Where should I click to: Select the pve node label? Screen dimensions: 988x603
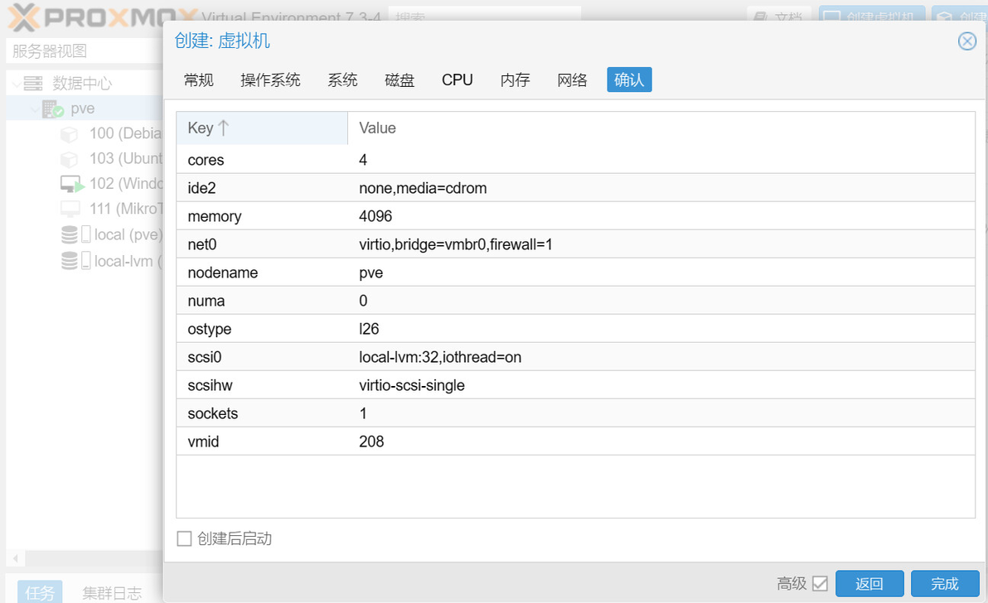coord(83,109)
